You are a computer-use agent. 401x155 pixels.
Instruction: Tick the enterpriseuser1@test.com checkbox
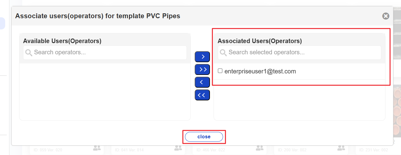coord(220,71)
